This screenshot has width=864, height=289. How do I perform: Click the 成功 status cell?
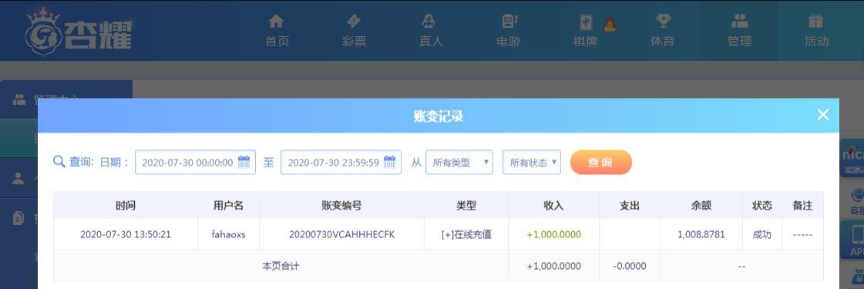(762, 234)
